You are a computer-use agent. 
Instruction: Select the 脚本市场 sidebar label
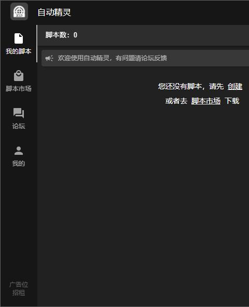[x=19, y=89]
